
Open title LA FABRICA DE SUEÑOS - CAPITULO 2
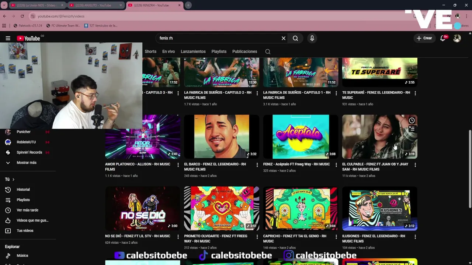218,95
